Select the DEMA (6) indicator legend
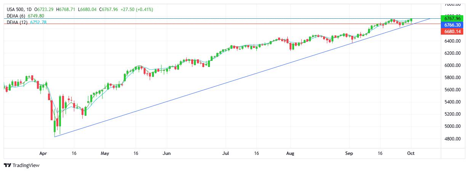Viewport: 469px width, 172px height. pyautogui.click(x=17, y=16)
